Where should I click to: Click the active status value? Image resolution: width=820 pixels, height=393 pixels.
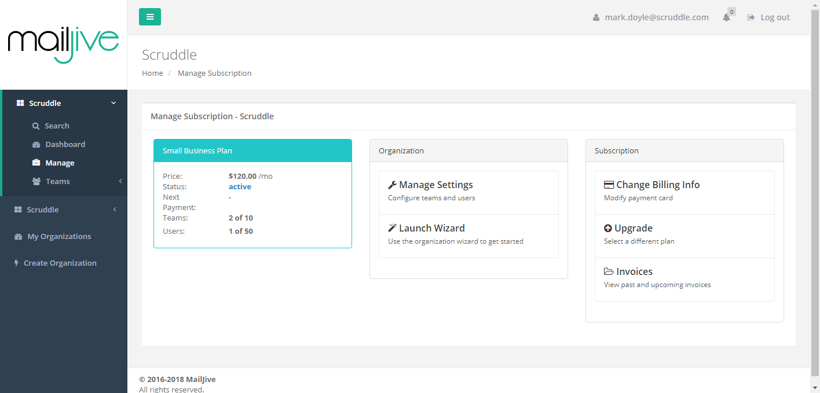[240, 186]
